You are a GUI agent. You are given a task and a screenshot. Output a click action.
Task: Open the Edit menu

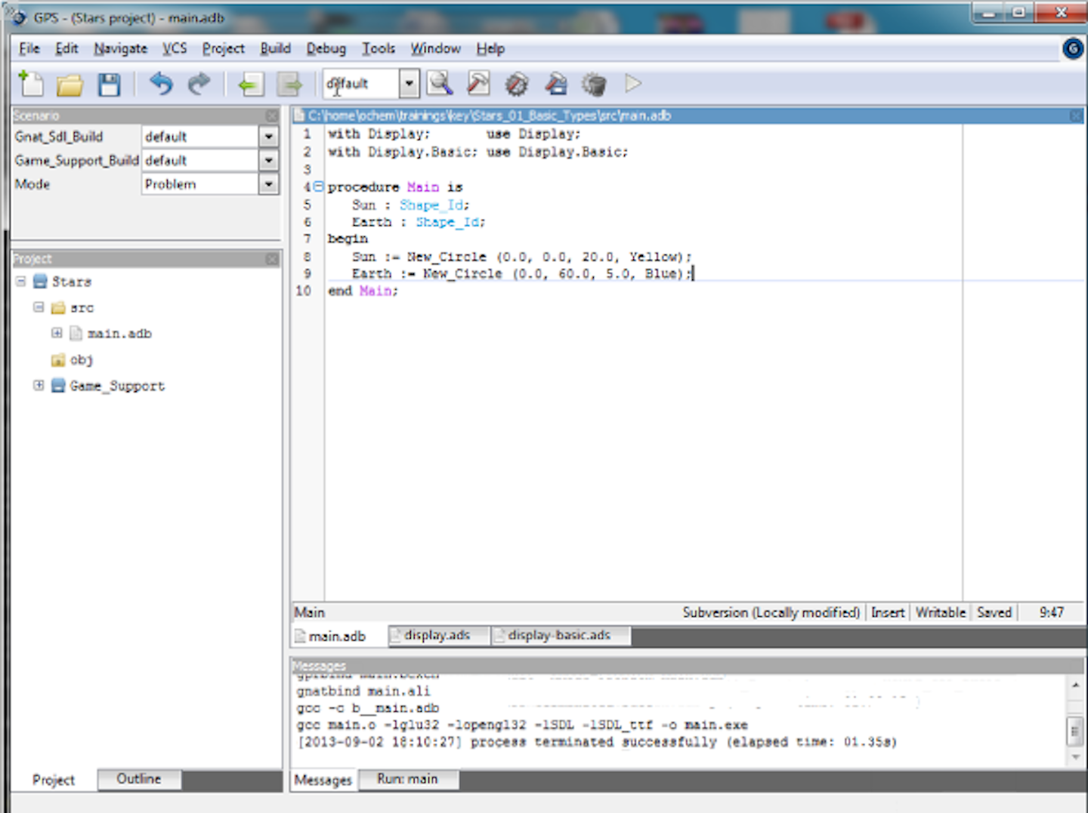(x=66, y=48)
